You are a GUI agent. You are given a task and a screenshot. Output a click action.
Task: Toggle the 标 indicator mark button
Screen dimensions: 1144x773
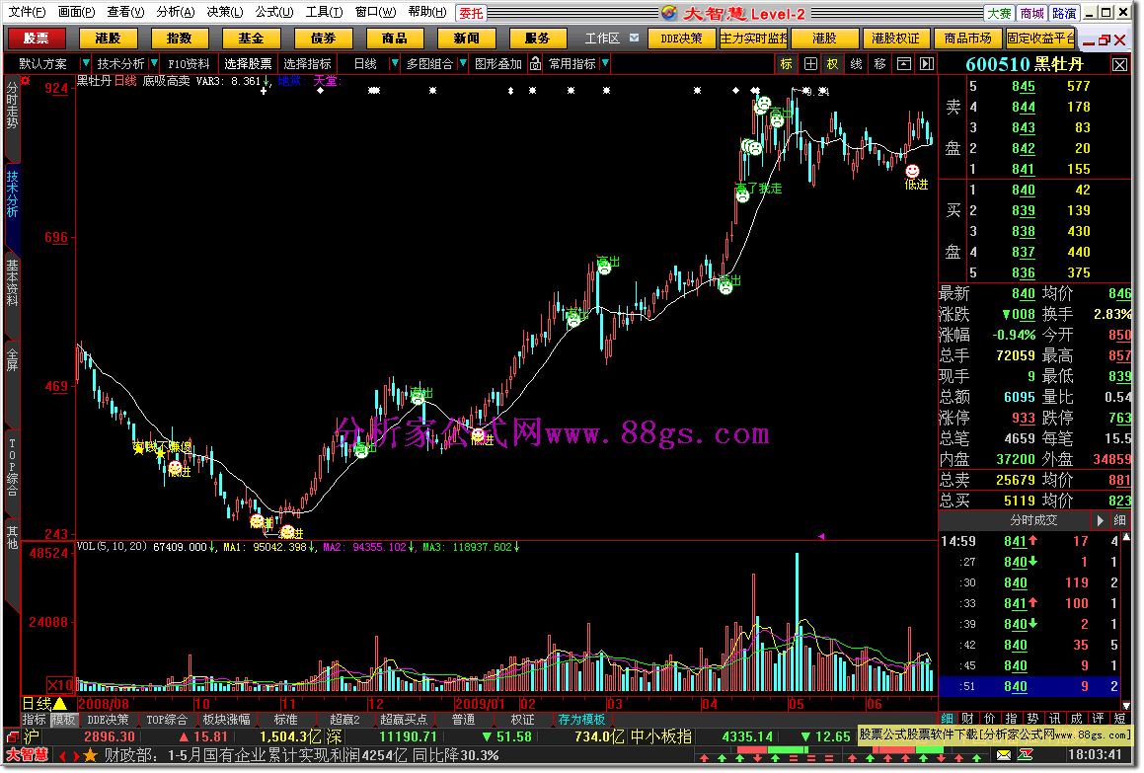[786, 64]
